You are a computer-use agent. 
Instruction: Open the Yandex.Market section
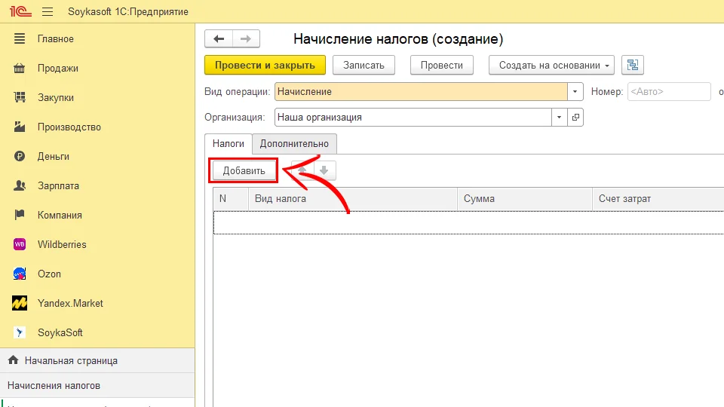coord(70,303)
